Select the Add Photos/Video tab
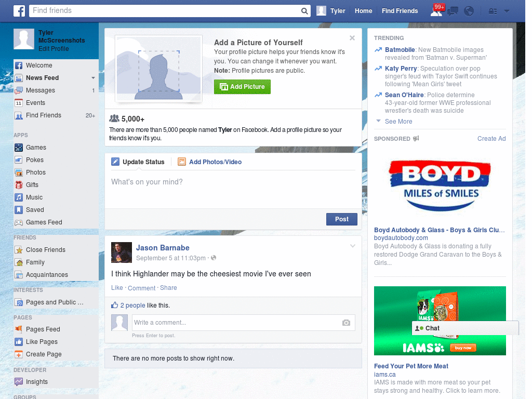 click(210, 162)
